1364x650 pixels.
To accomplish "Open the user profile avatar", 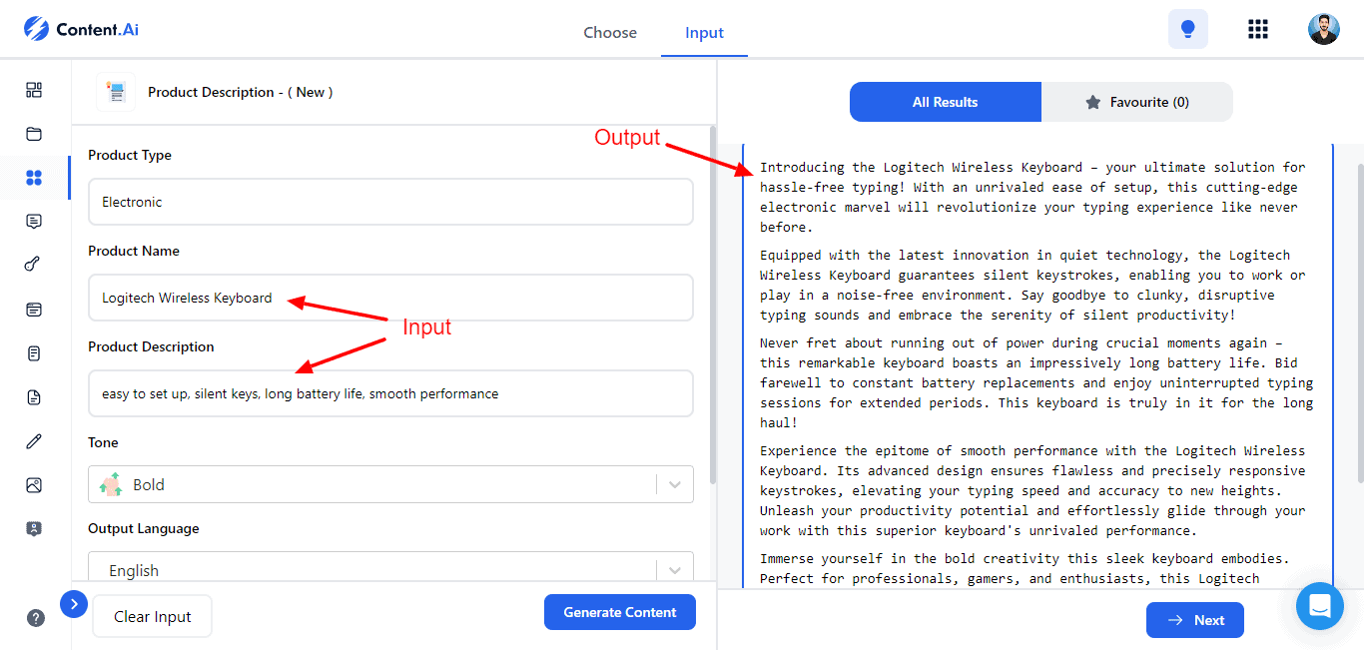I will pos(1324,30).
